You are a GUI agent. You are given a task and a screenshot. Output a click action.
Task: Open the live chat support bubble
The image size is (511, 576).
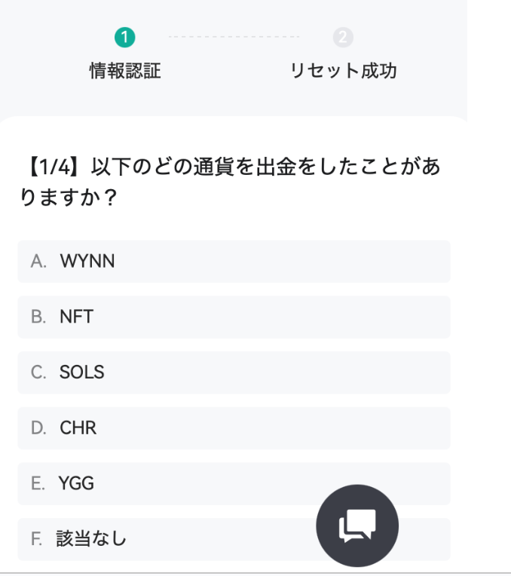[x=357, y=525]
